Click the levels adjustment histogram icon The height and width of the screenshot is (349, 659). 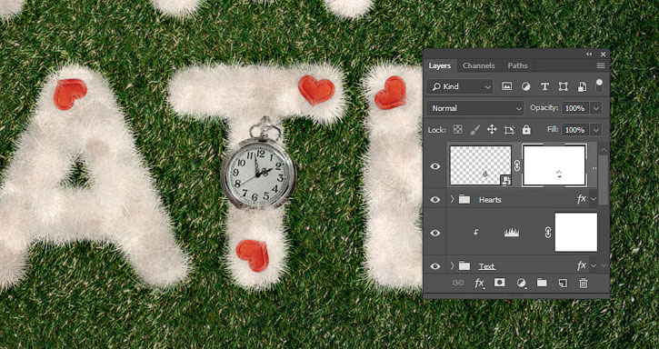[512, 233]
